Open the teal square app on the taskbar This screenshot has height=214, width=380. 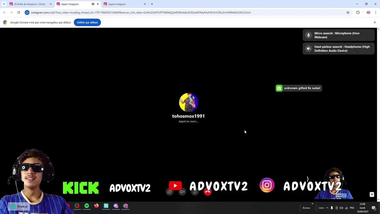[x=106, y=206]
